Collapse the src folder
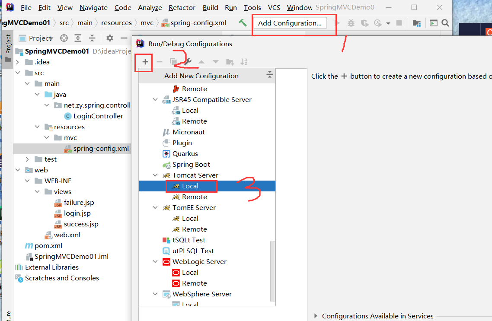The height and width of the screenshot is (321, 492). click(x=18, y=73)
